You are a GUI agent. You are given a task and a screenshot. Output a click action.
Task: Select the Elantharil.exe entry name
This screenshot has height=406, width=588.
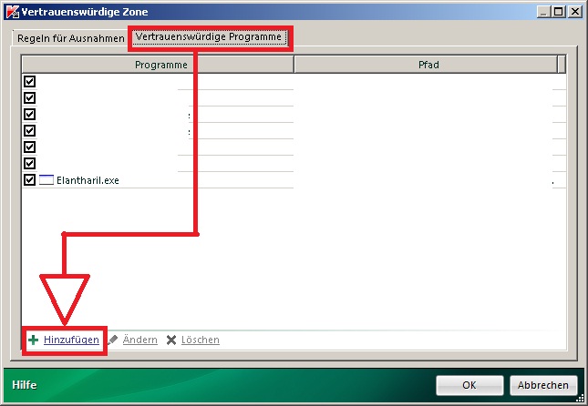tap(88, 180)
